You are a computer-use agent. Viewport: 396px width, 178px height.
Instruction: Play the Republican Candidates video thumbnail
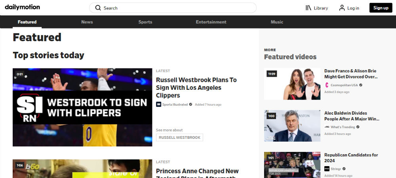pos(292,165)
